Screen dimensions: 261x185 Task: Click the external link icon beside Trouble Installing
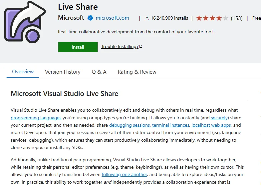click(141, 47)
